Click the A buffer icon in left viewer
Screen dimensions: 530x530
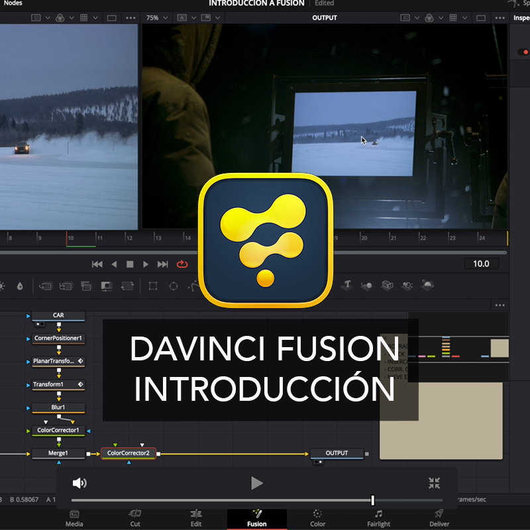coord(182,18)
